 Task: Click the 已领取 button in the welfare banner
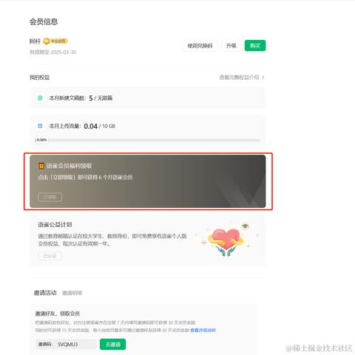point(50,197)
